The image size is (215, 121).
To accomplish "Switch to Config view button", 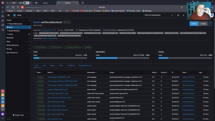I will (x=203, y=24).
